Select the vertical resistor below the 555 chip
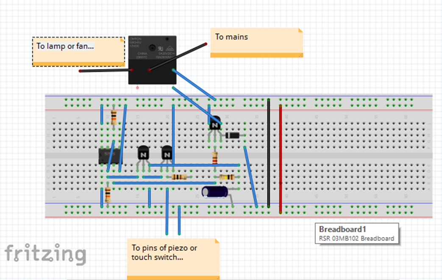This screenshot has width=442, height=280. (x=108, y=195)
